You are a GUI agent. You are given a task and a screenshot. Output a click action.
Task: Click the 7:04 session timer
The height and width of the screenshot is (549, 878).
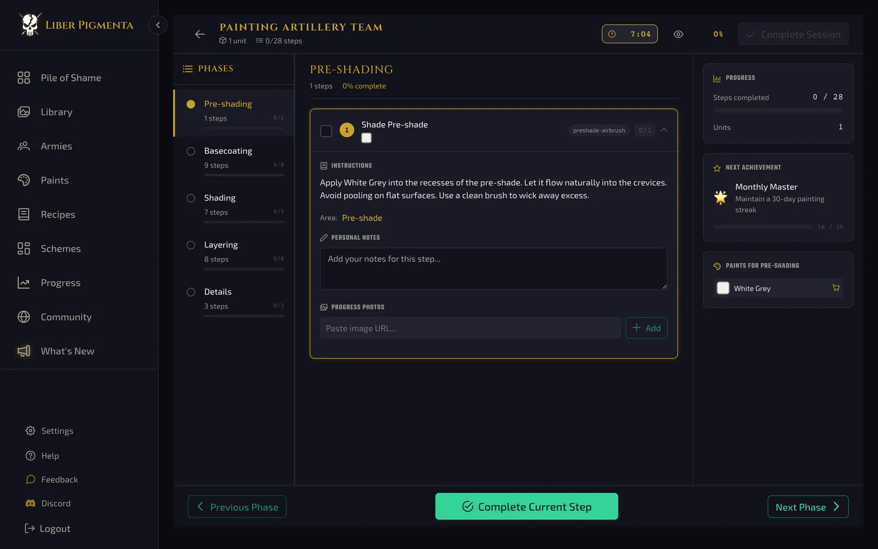coord(629,34)
